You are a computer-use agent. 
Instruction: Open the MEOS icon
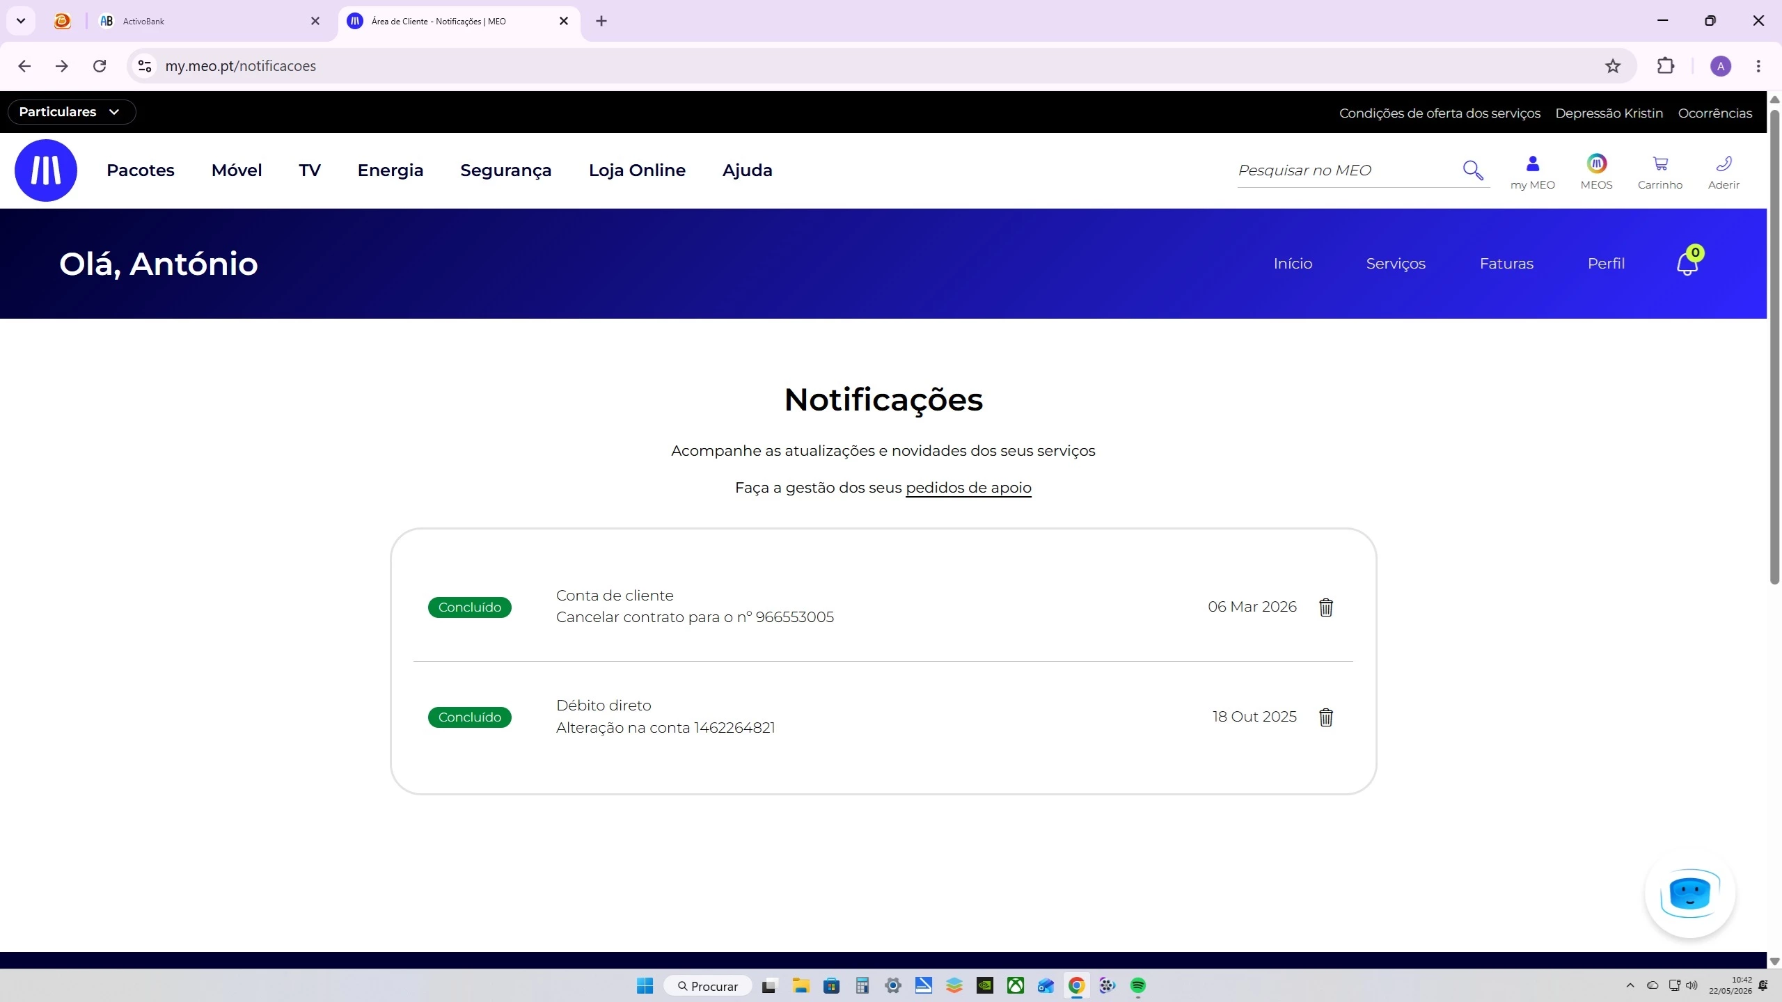coord(1596,172)
